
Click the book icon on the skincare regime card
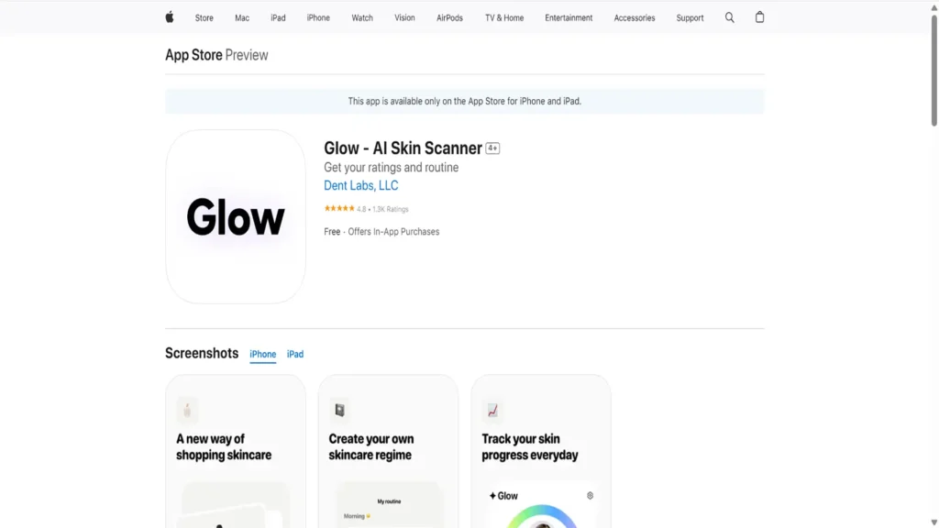point(339,410)
